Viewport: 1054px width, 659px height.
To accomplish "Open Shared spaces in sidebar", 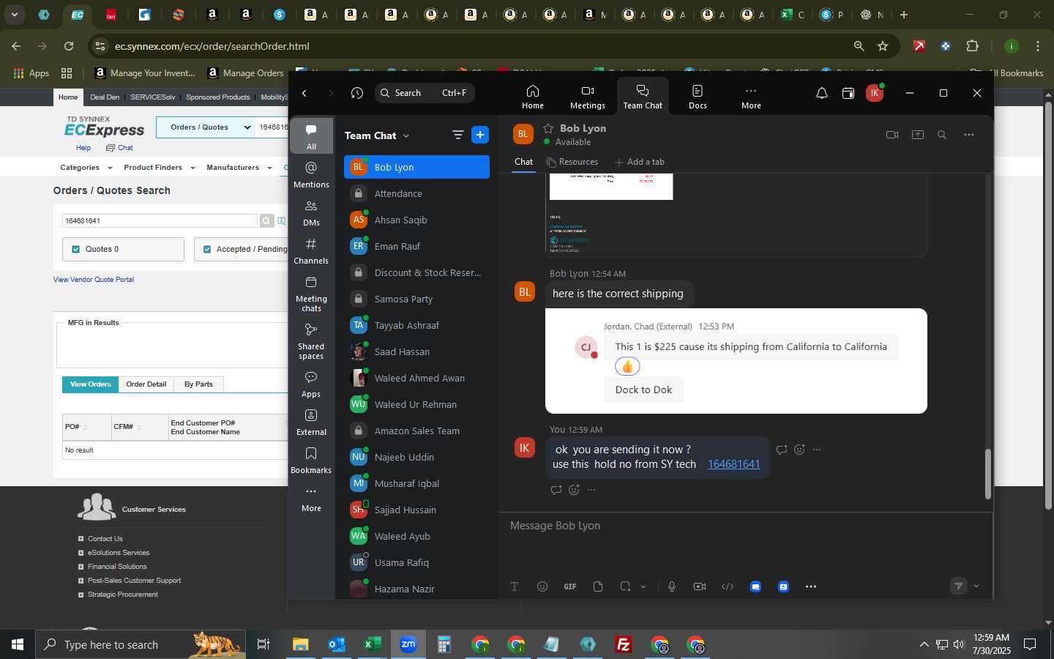I will pos(311,340).
